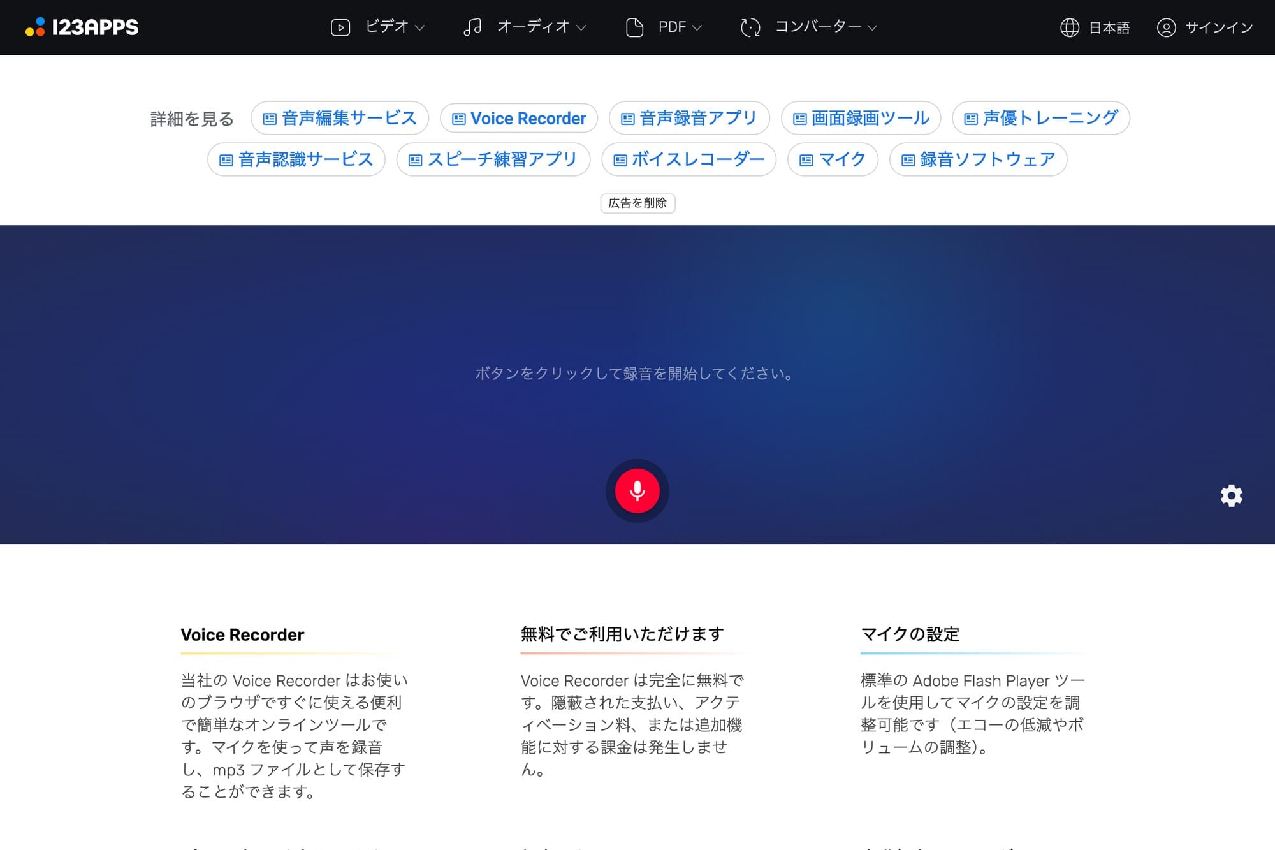The width and height of the screenshot is (1275, 850).
Task: Open the 声優トレーニング link
Action: tap(1041, 118)
